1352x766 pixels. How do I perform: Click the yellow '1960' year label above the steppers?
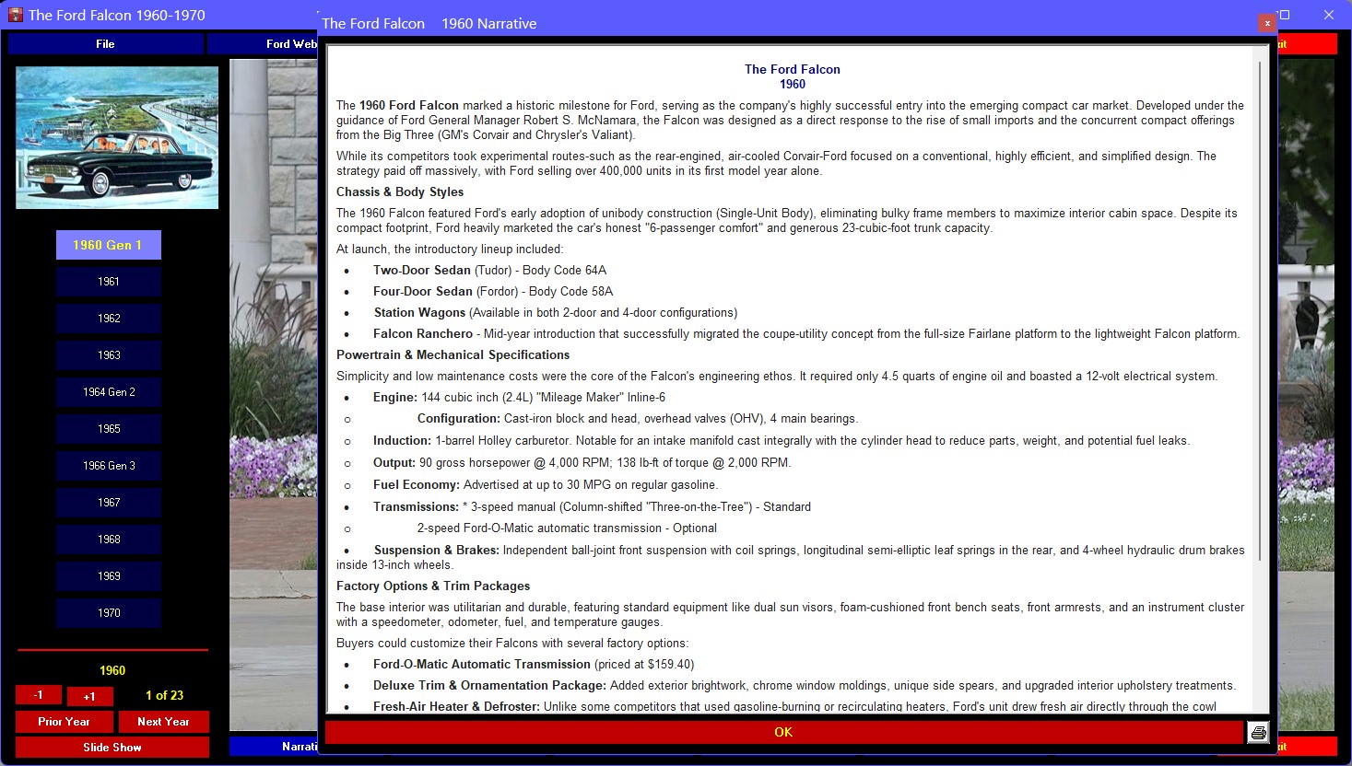[112, 670]
